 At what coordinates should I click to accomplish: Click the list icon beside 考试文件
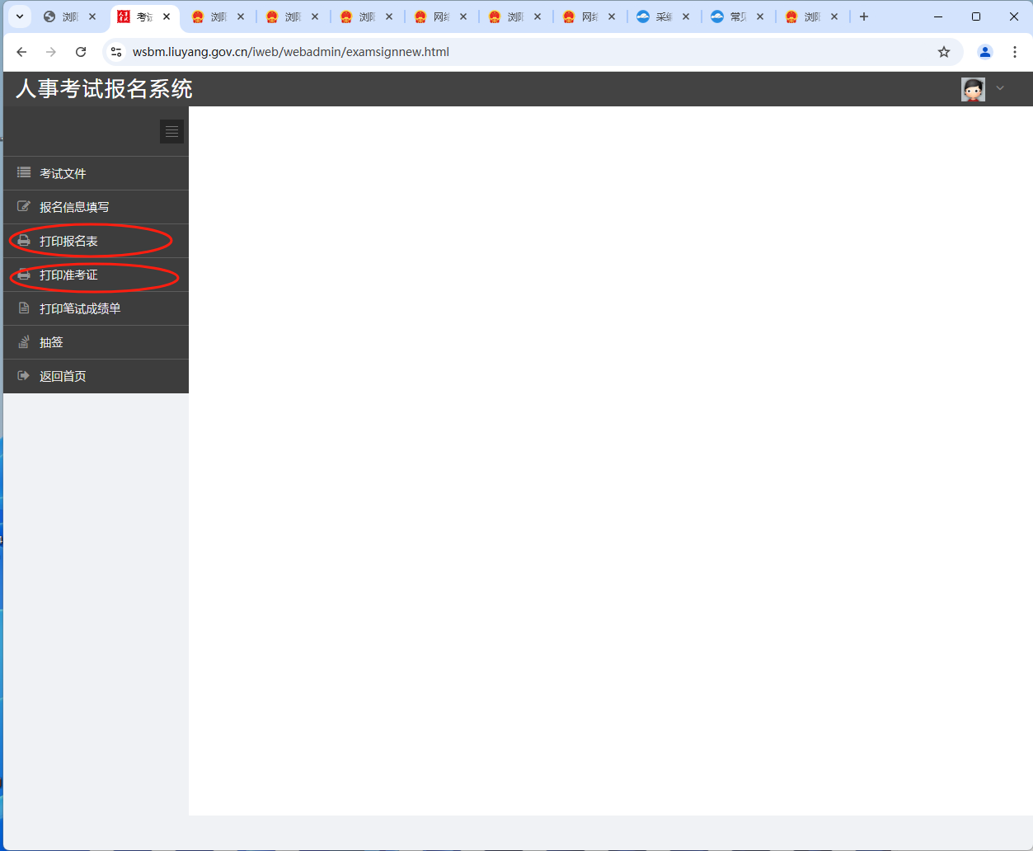24,173
